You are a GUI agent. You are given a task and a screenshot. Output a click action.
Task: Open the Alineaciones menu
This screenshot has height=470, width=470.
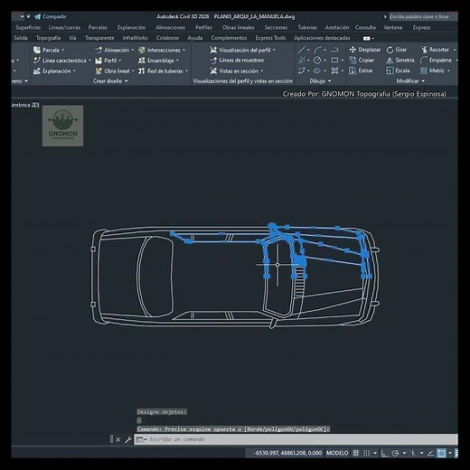[x=170, y=27]
